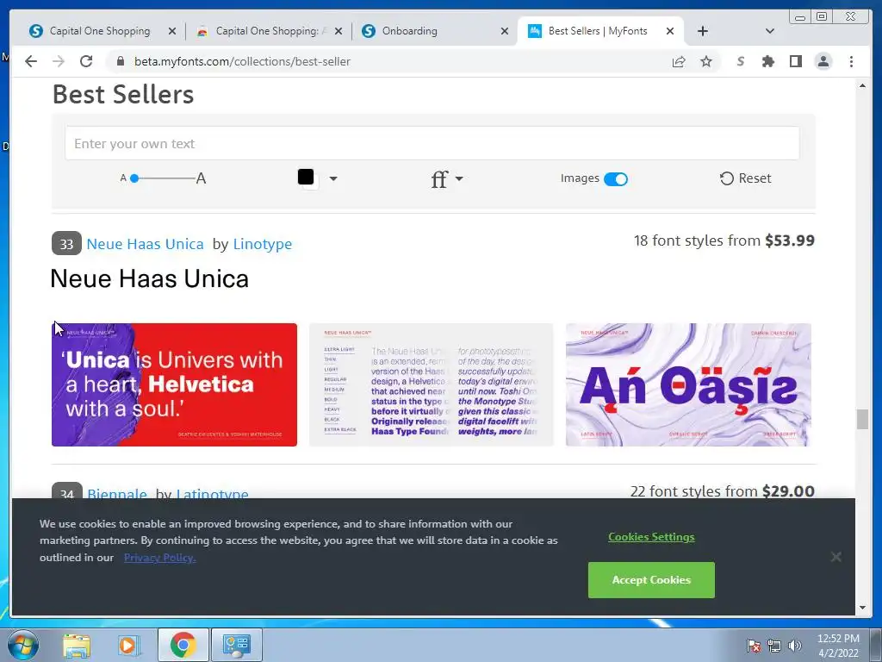Launch Windows Media Player from taskbar
The width and height of the screenshot is (882, 662).
click(x=128, y=645)
